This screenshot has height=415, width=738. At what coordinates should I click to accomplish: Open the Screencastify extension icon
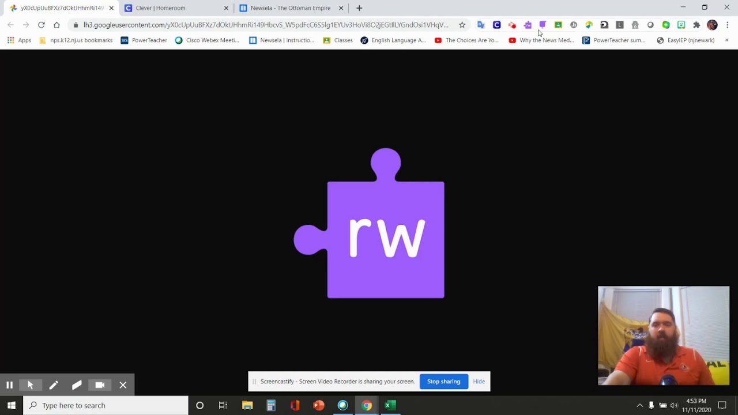(x=512, y=25)
